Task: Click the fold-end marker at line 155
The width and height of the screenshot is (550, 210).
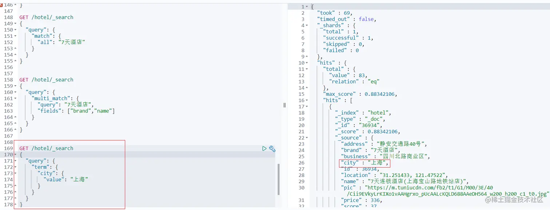Action: pyautogui.click(x=15, y=61)
